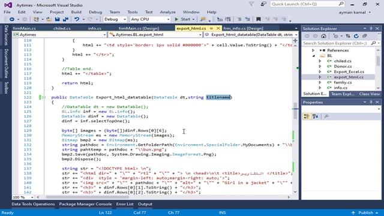384x216 pixels.
Task: Click the search magnifier in Solution Explorer
Action: (x=373, y=43)
